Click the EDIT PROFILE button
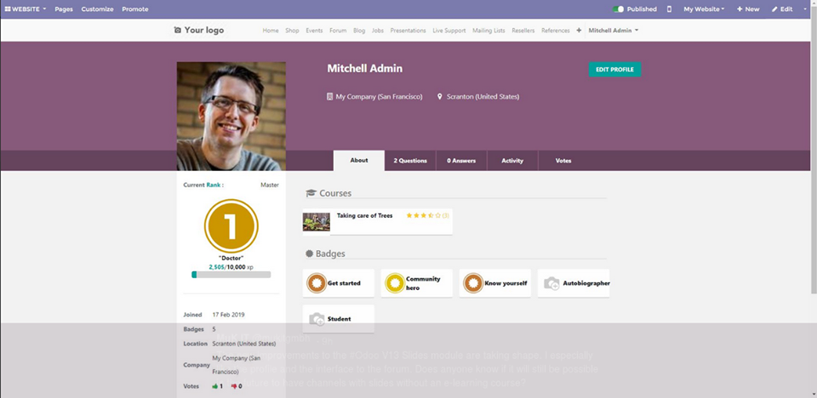 [x=614, y=69]
